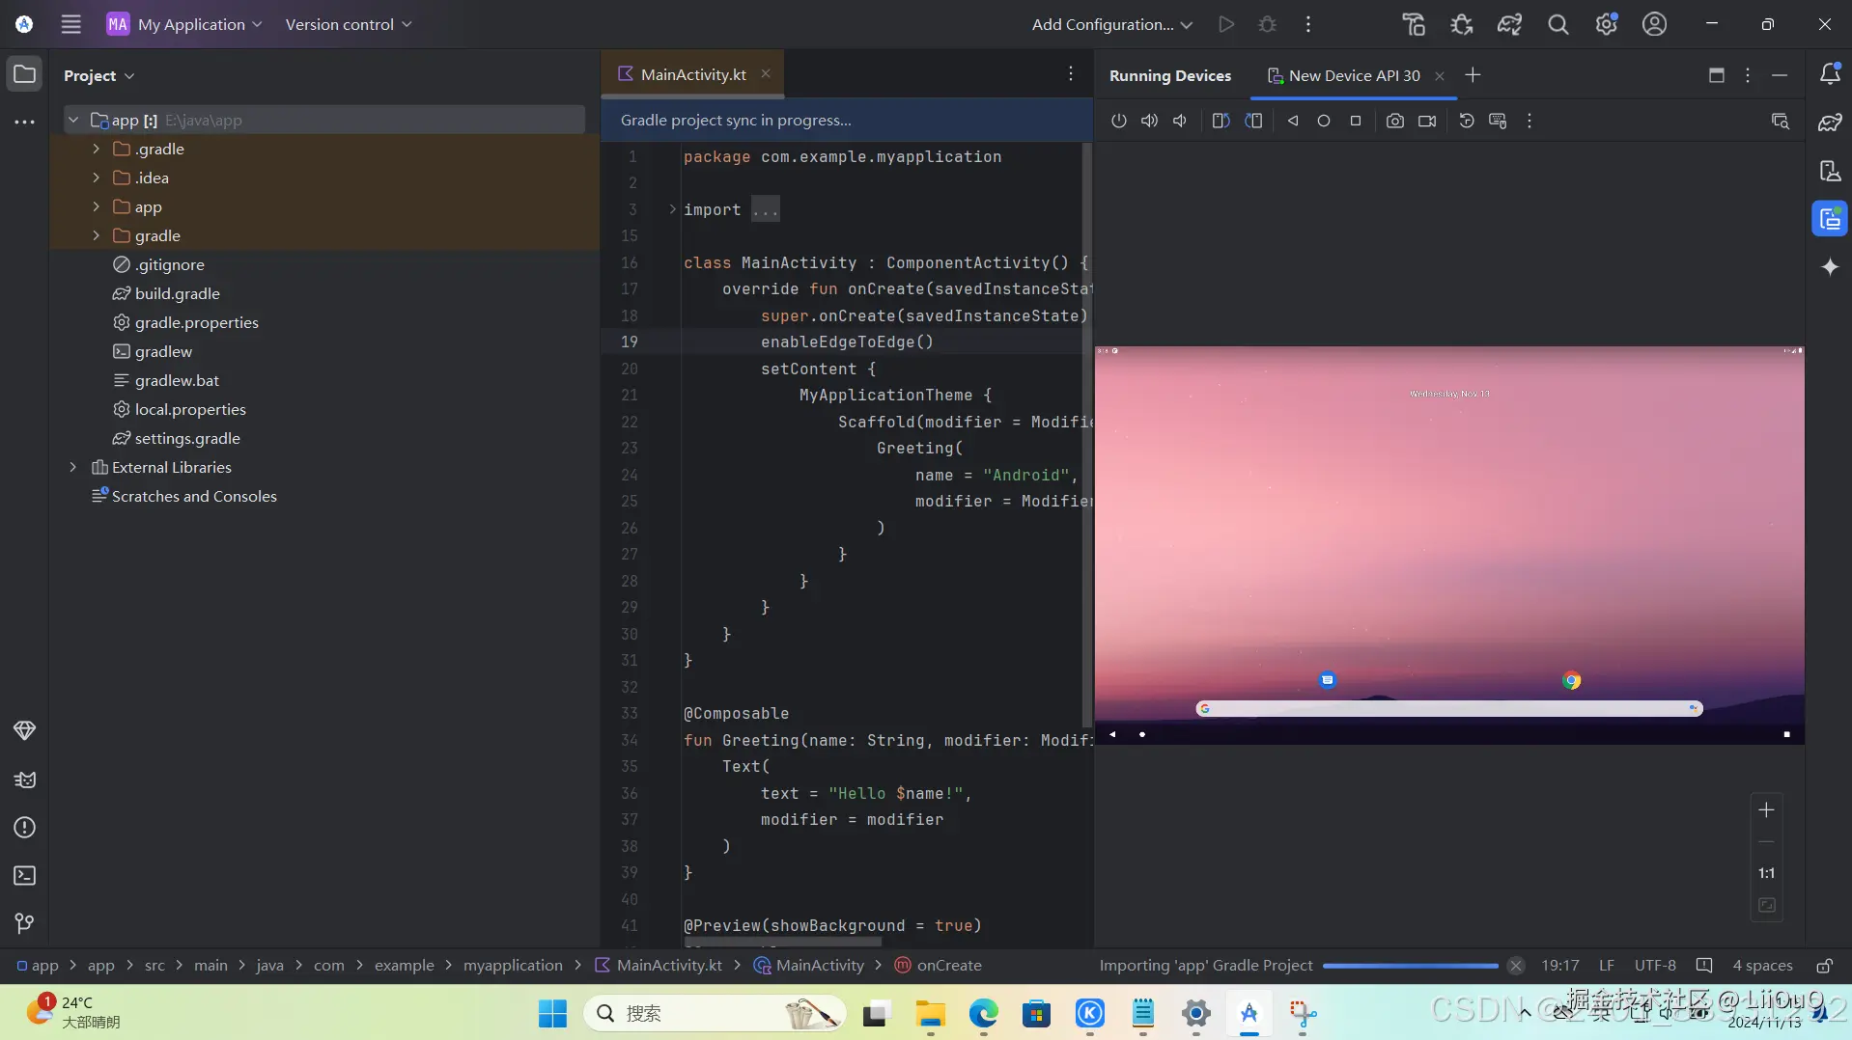
Task: Open the Device Manager tool window
Action: coord(1830,171)
